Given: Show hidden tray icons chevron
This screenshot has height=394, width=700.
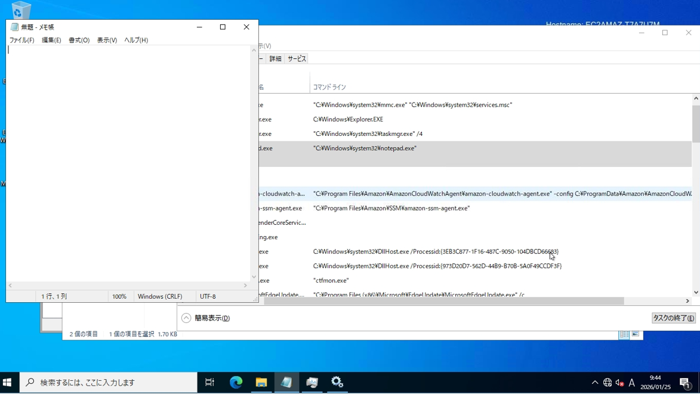Looking at the screenshot, I should pos(595,383).
